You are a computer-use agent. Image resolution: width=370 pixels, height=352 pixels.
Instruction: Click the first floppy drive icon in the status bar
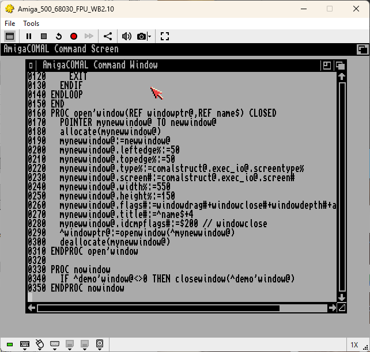70,345
